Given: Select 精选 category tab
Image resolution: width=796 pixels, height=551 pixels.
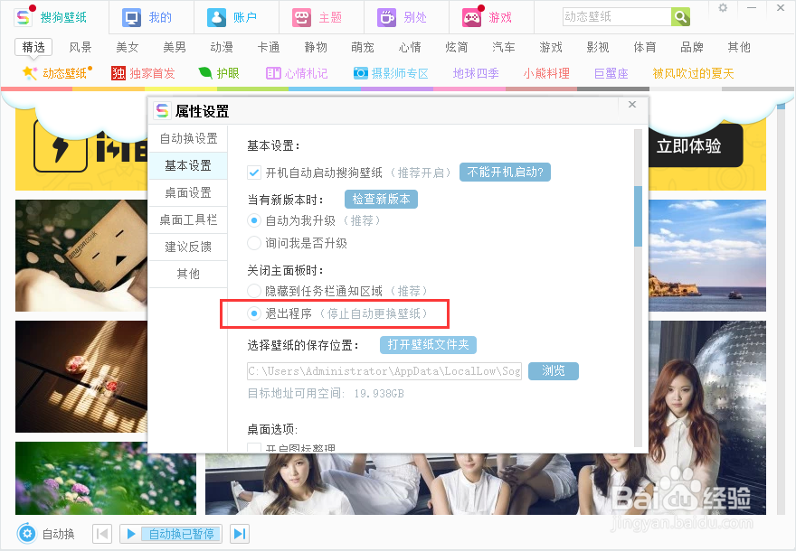Looking at the screenshot, I should coord(33,47).
